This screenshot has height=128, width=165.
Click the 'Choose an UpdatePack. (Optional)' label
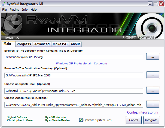(27, 84)
